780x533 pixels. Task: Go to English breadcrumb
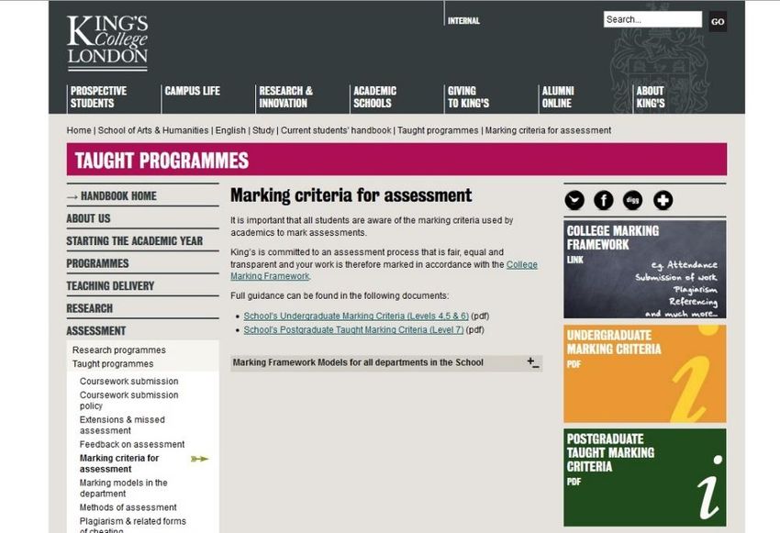[x=230, y=130]
